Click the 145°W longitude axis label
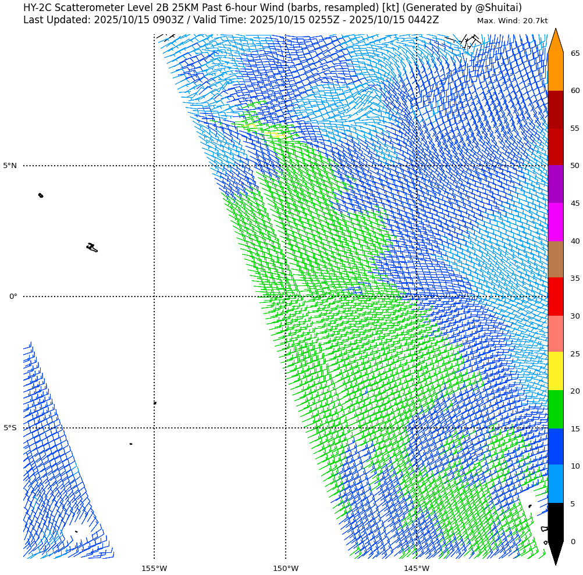The width and height of the screenshot is (583, 575). (x=417, y=568)
